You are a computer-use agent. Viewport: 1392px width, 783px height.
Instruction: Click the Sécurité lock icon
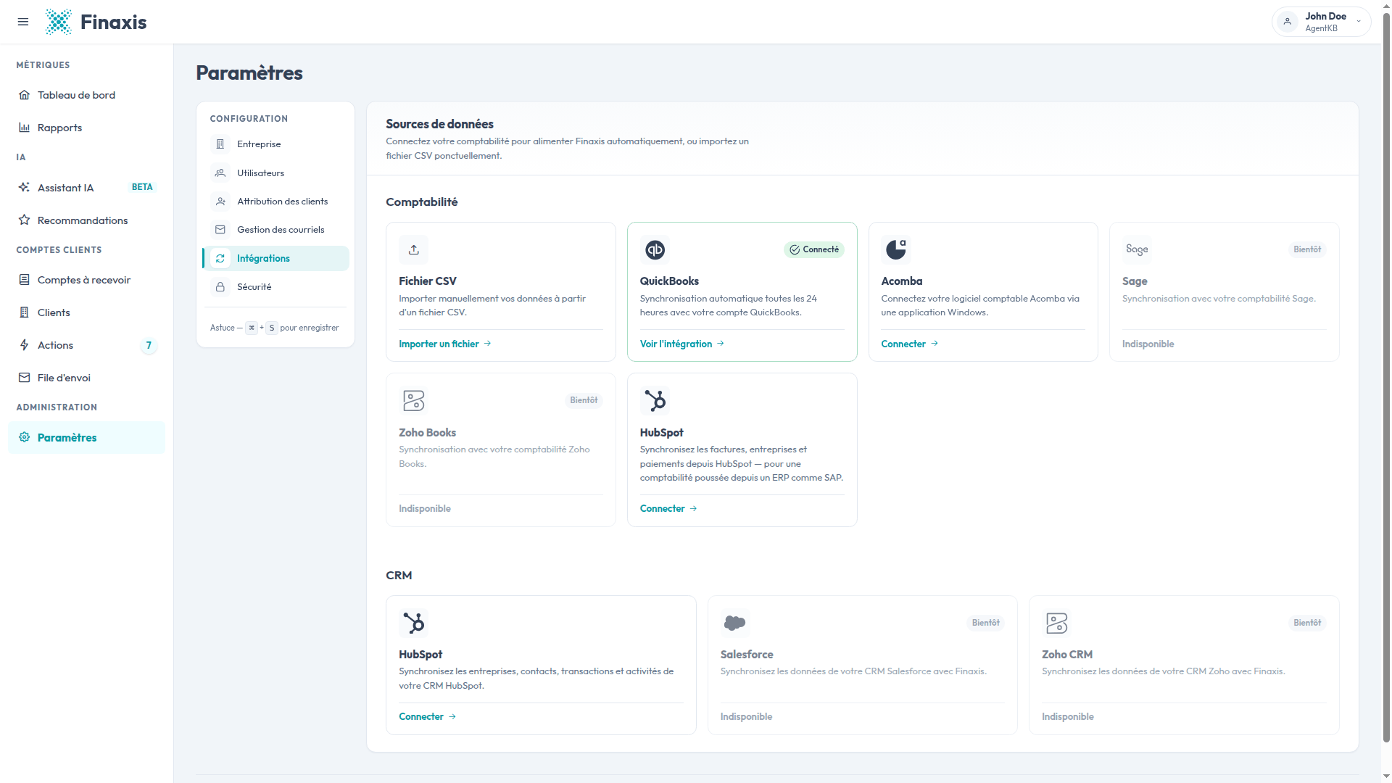220,287
